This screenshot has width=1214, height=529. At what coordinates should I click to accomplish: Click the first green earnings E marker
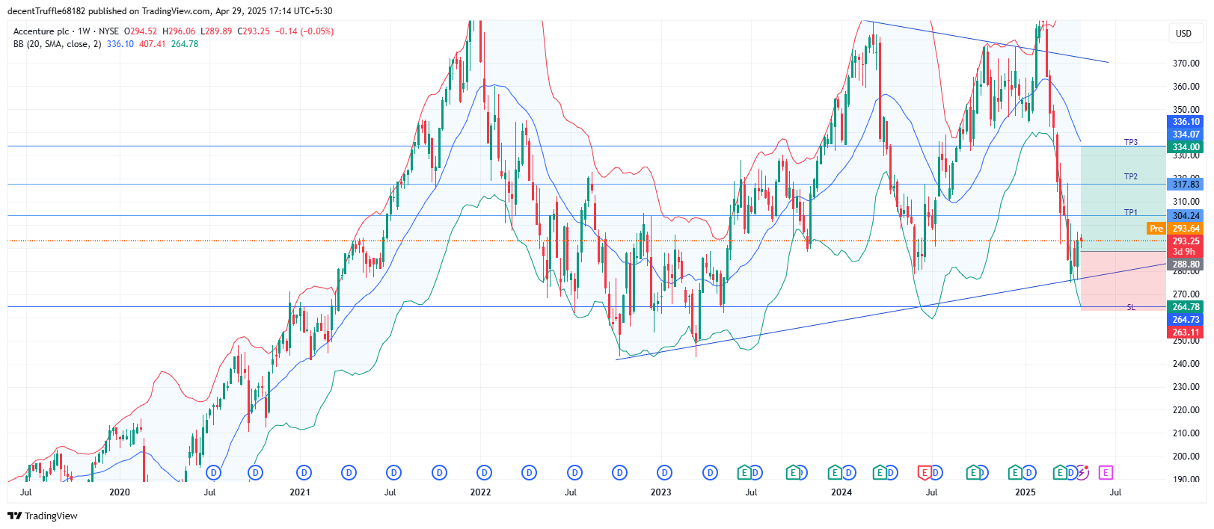pyautogui.click(x=744, y=472)
